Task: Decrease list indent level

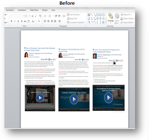Action: pyautogui.click(x=56, y=16)
